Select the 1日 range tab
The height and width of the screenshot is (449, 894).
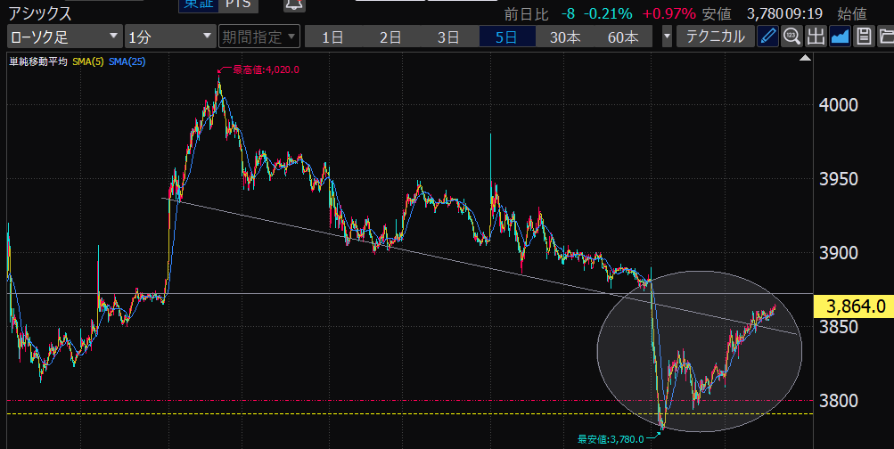tap(333, 37)
